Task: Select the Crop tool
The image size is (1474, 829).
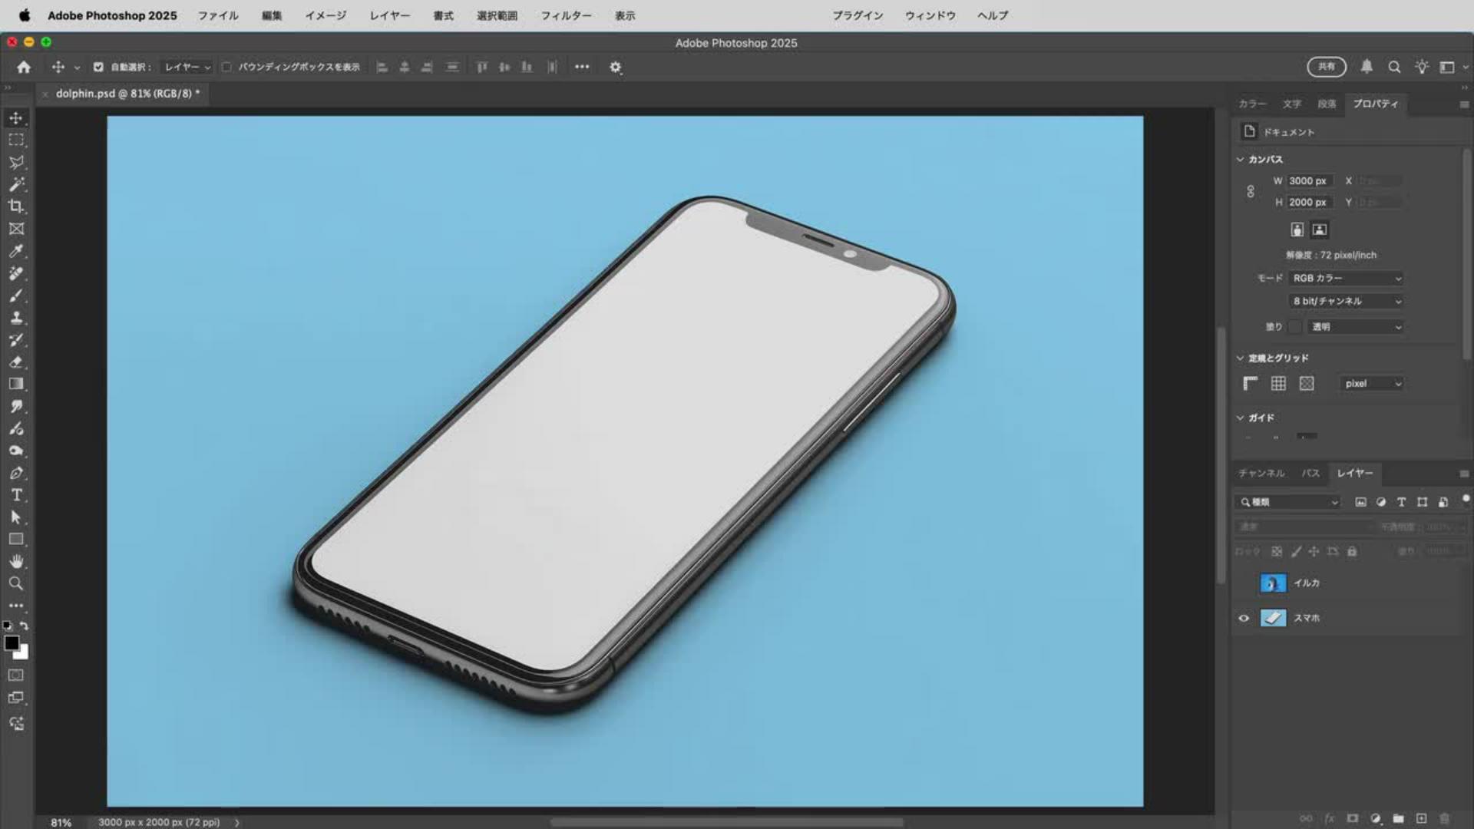Action: click(15, 206)
